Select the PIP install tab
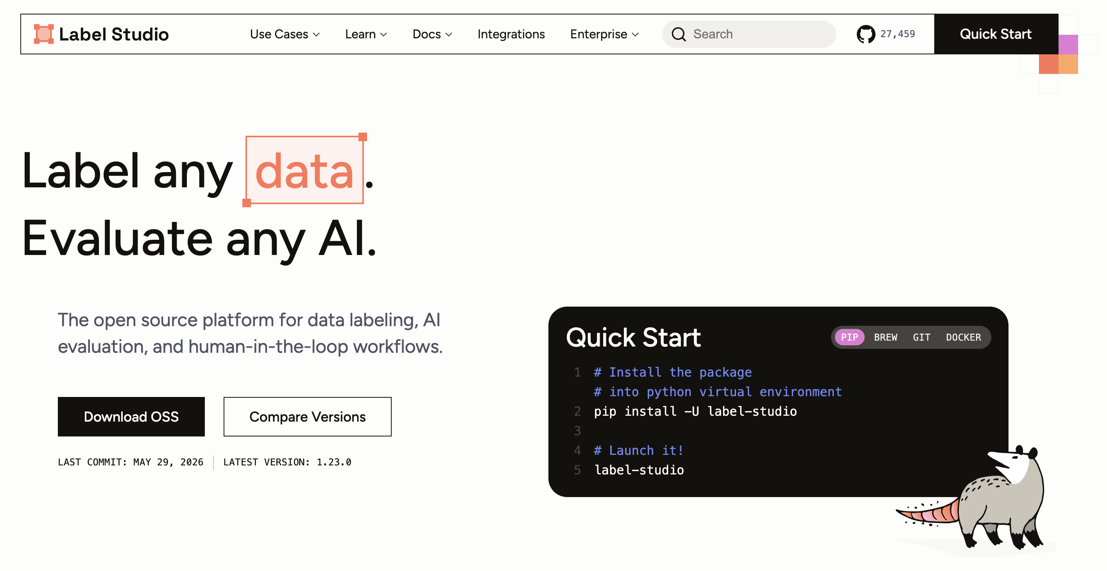Viewport: 1107px width, 571px height. (849, 337)
